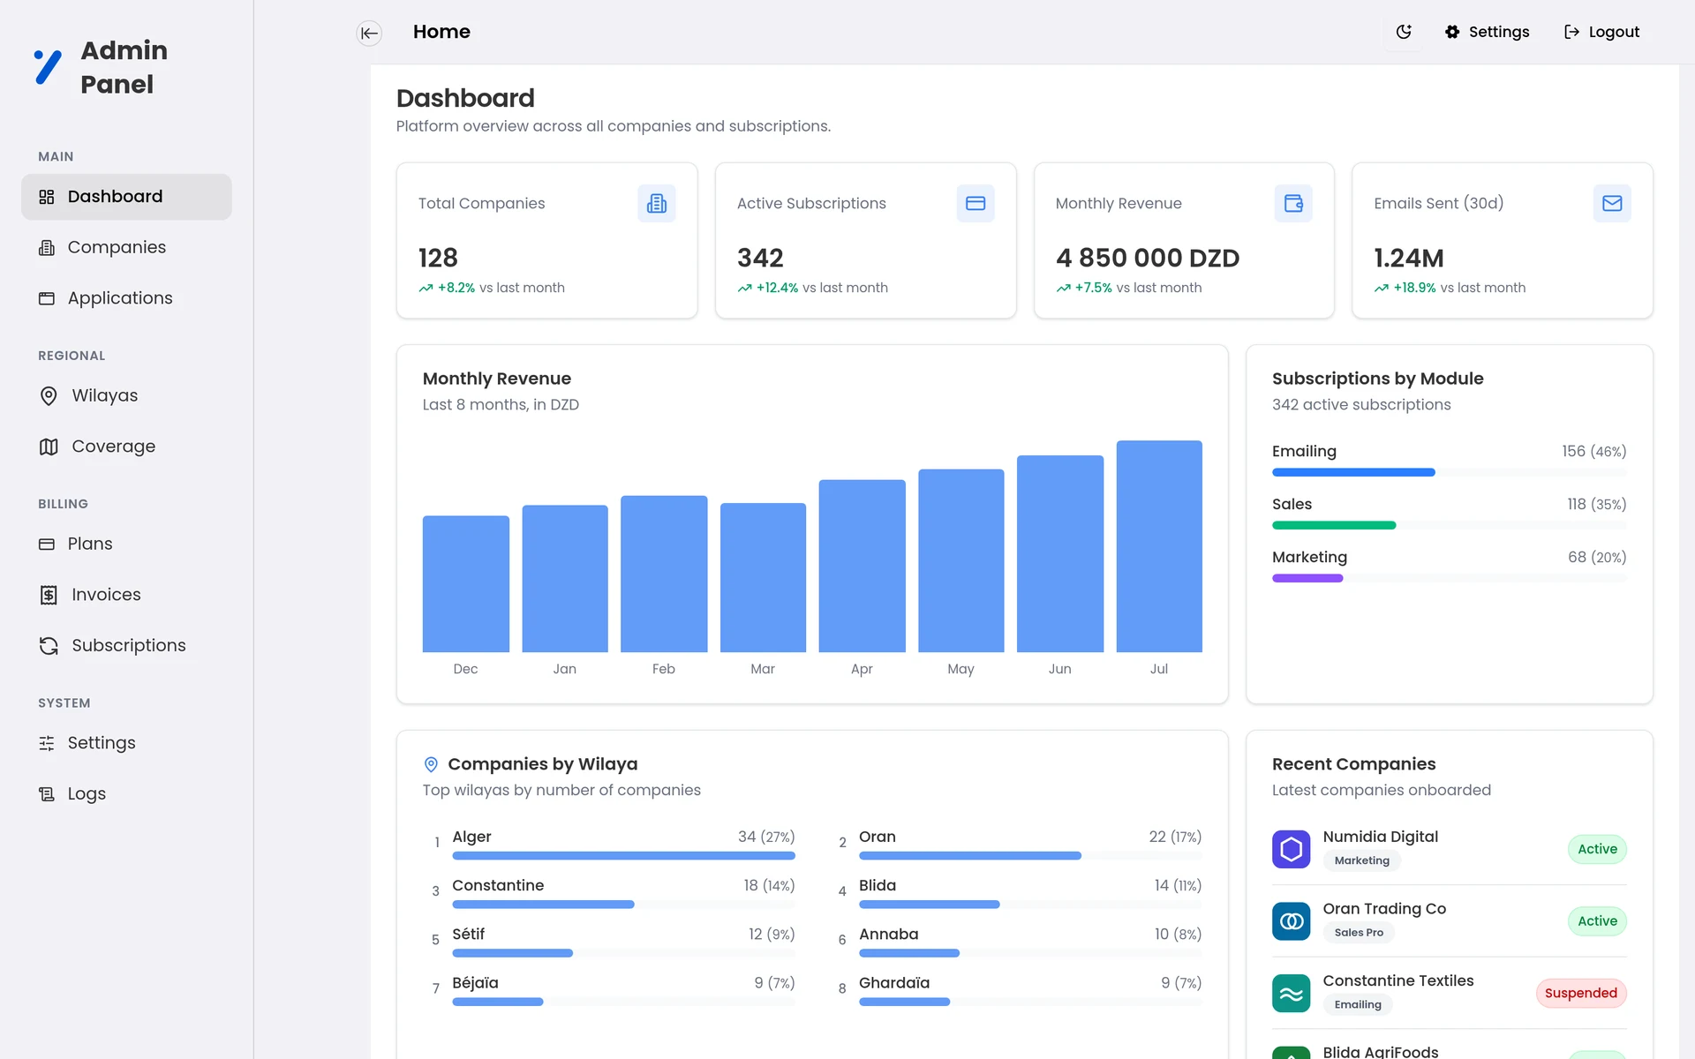Image resolution: width=1695 pixels, height=1059 pixels.
Task: Select the Dec bar in the revenue chart
Action: click(466, 584)
